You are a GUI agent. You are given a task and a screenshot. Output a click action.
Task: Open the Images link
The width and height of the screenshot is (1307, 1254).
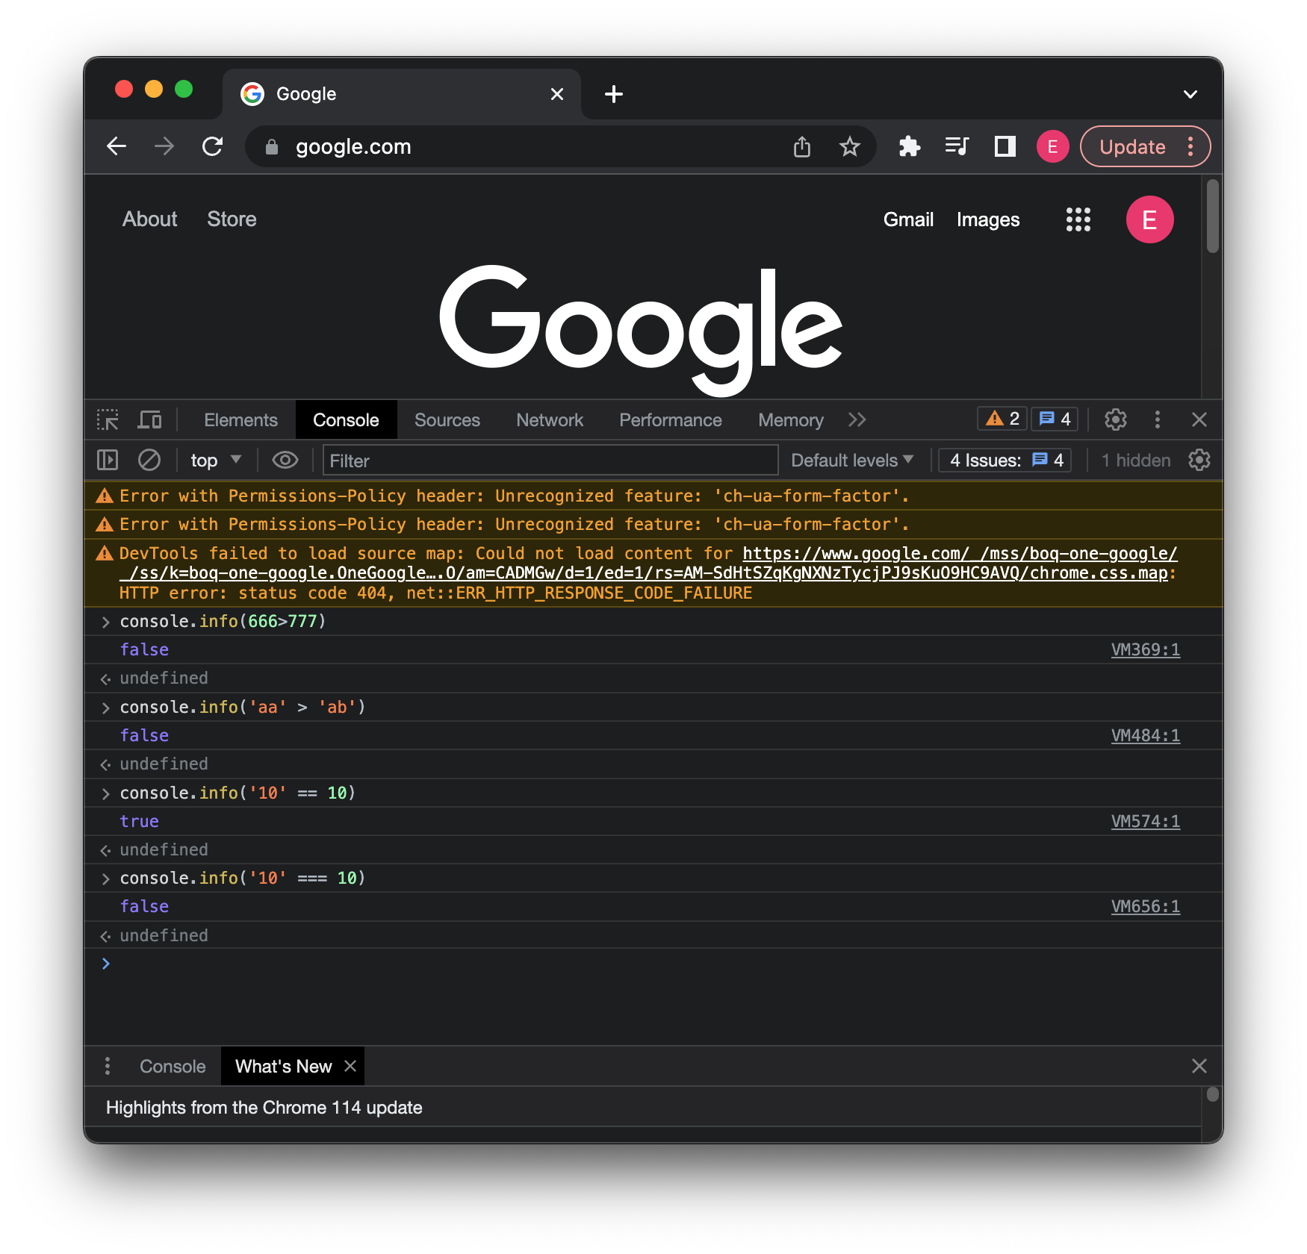[987, 219]
